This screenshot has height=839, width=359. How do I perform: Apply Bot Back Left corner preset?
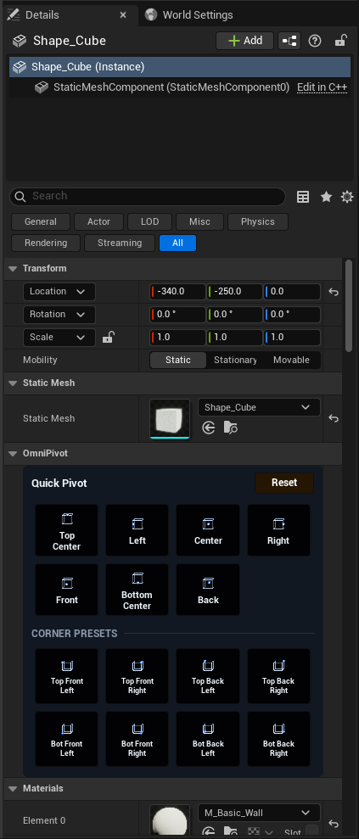pyautogui.click(x=208, y=739)
